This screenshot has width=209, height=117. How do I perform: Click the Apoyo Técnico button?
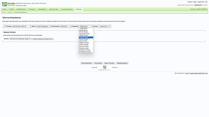(109, 63)
